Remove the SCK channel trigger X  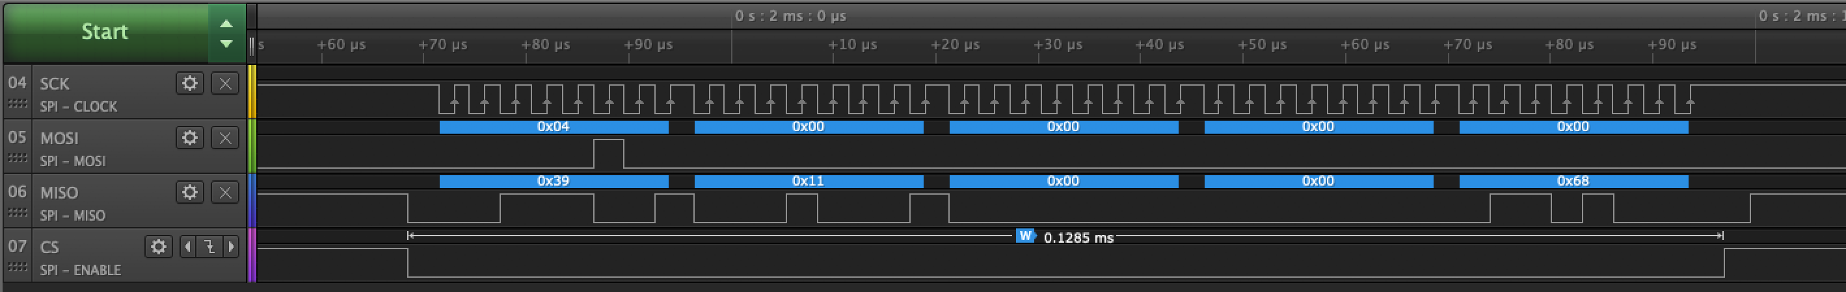pyautogui.click(x=225, y=83)
